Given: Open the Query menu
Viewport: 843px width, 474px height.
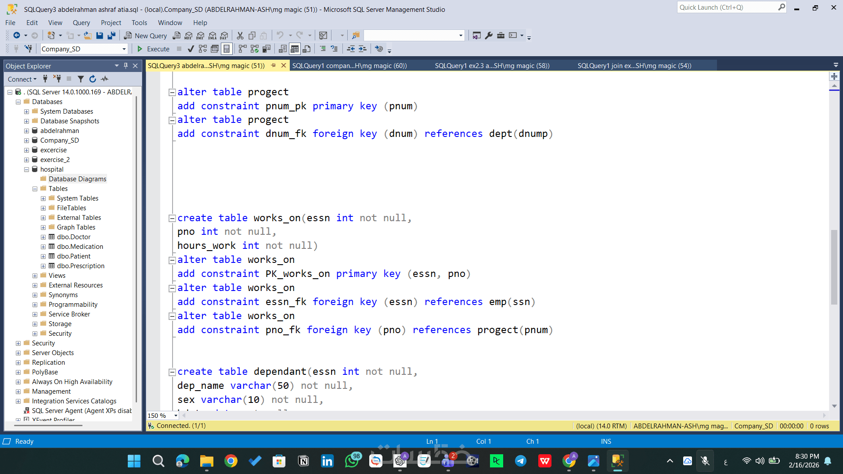Looking at the screenshot, I should [x=81, y=23].
